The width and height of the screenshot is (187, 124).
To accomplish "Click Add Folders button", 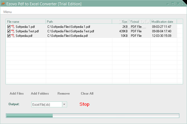I will 40,94.
